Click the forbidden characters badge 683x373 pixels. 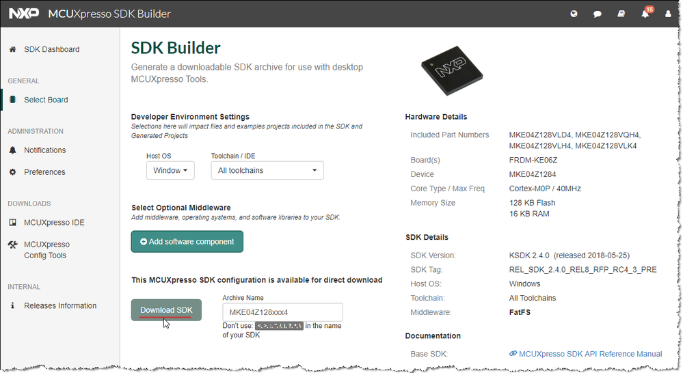[279, 326]
